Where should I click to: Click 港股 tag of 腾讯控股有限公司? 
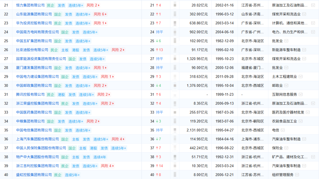point(61,95)
